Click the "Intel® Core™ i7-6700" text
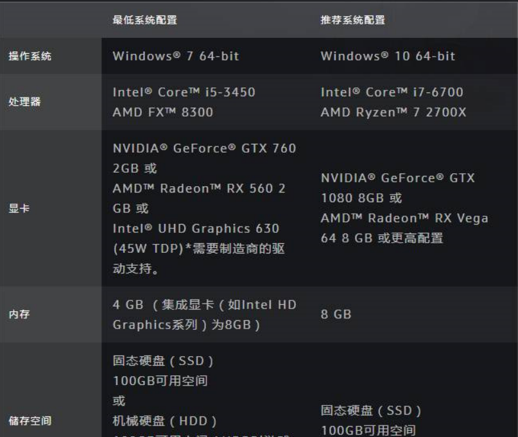The width and height of the screenshot is (518, 437). click(392, 92)
